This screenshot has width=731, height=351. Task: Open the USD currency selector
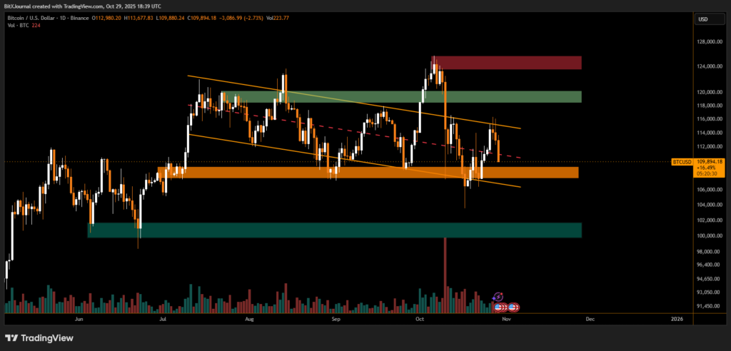(705, 19)
